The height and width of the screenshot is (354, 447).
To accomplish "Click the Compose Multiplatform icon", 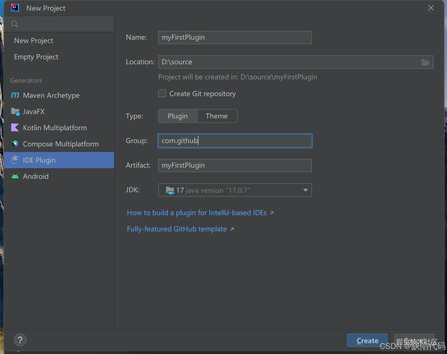I will click(15, 144).
